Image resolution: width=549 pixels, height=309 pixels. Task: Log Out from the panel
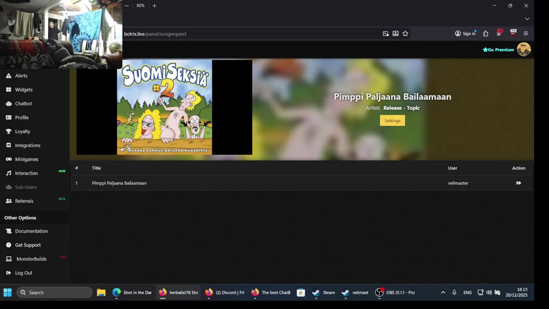pos(24,273)
